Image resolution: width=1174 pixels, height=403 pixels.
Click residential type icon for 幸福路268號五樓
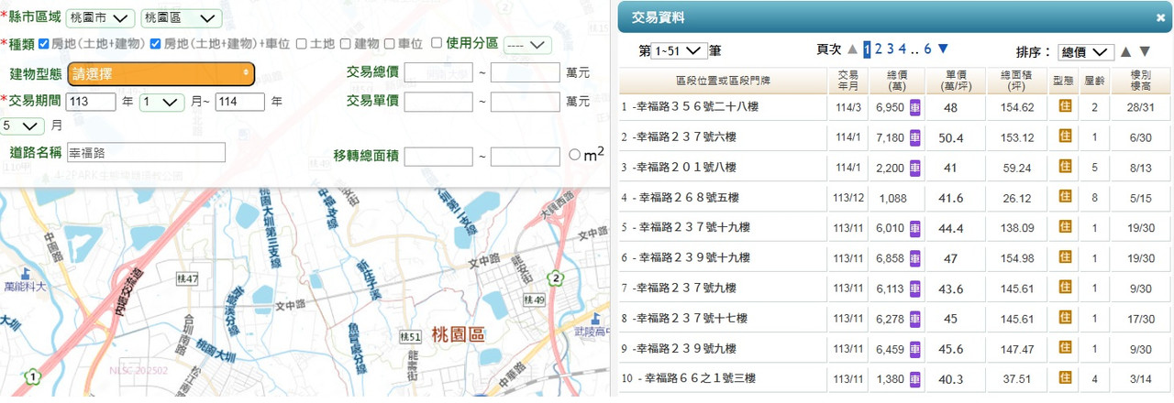pos(1065,197)
